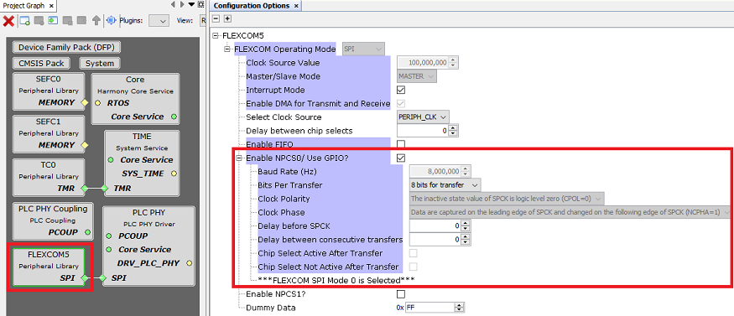Click the Clock Source Value stepper arrows
The height and width of the screenshot is (316, 734).
pos(453,63)
